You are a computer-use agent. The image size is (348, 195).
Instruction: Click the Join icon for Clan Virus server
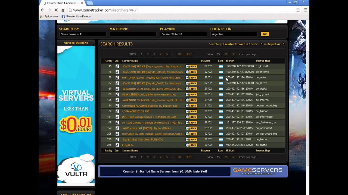(x=191, y=139)
